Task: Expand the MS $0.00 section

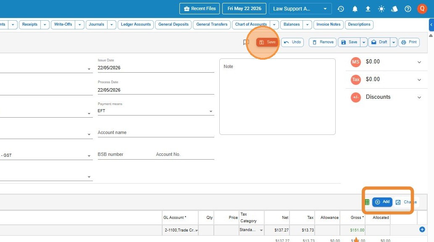Action: click(419, 62)
